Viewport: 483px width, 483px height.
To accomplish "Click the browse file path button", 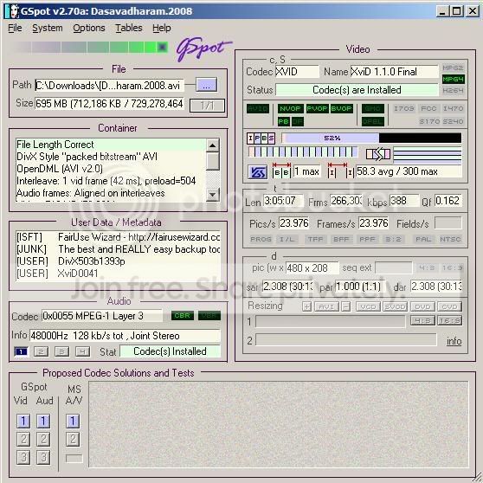I will click(x=206, y=85).
